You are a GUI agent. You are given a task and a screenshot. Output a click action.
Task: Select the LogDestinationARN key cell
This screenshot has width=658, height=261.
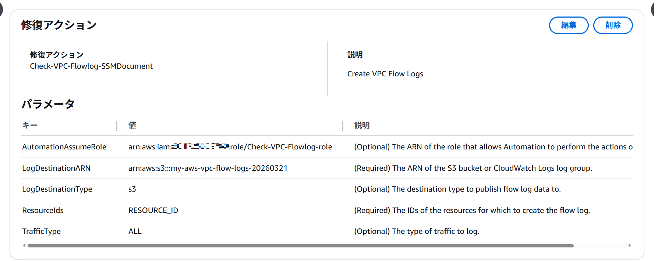[x=56, y=168]
